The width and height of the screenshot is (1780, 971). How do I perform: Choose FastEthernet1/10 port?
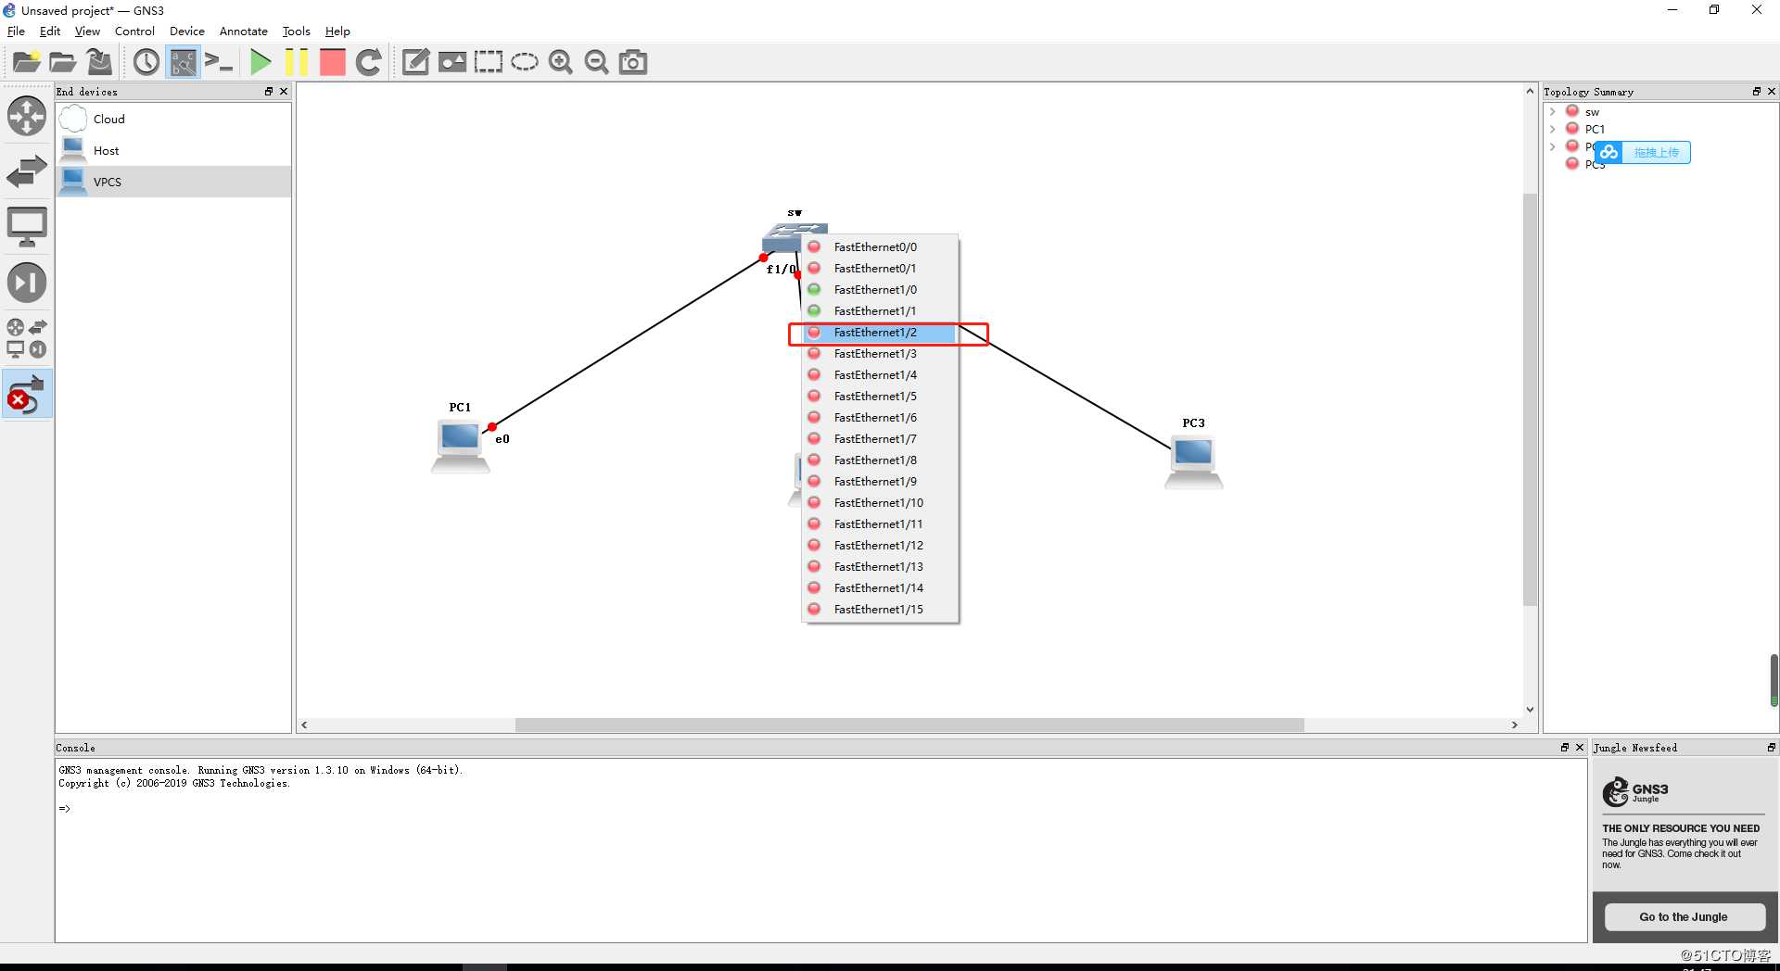880,502
